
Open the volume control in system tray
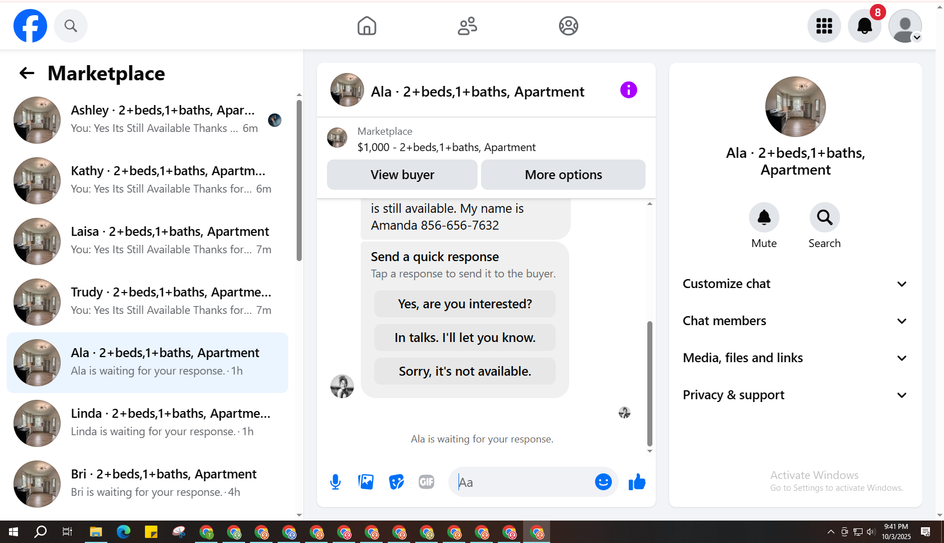pyautogui.click(x=871, y=532)
